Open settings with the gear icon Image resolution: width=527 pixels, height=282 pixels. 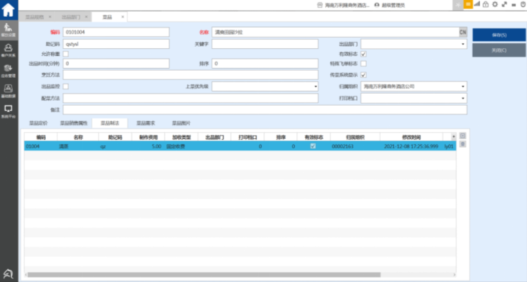(x=495, y=5)
